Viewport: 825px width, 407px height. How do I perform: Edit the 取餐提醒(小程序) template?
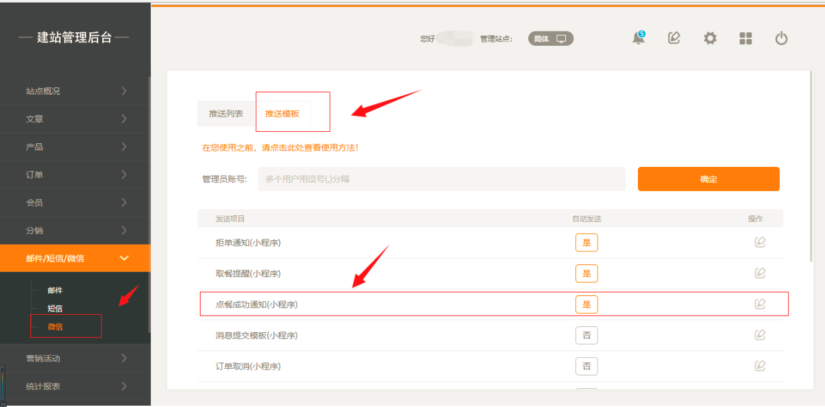pos(760,273)
